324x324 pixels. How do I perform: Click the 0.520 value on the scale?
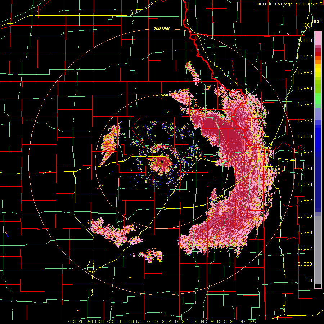[305, 185]
